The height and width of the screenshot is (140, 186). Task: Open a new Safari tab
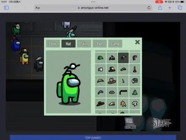coord(170,8)
